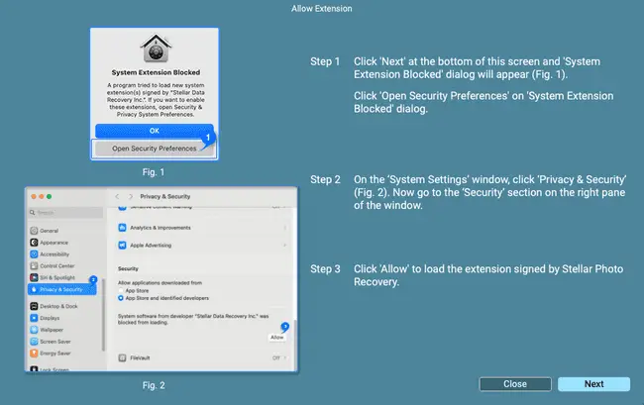The height and width of the screenshot is (405, 644).
Task: Click the Screen Saver icon in Fig. 2 sidebar
Action: (34, 342)
